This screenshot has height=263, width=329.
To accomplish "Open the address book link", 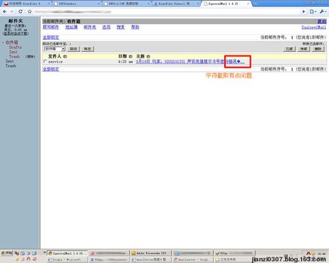I will tap(71, 27).
